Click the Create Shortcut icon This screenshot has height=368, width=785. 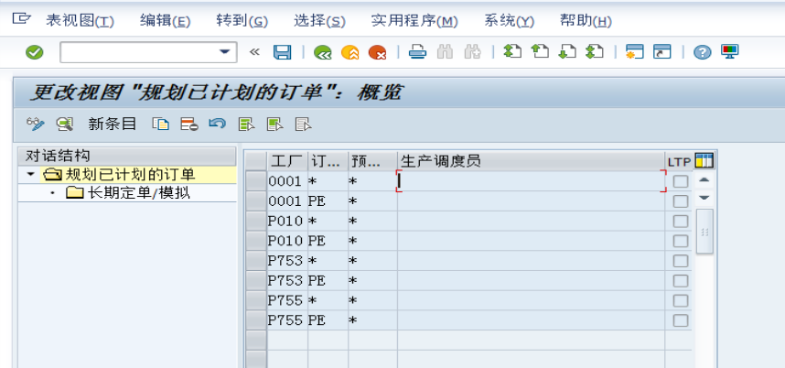click(661, 51)
